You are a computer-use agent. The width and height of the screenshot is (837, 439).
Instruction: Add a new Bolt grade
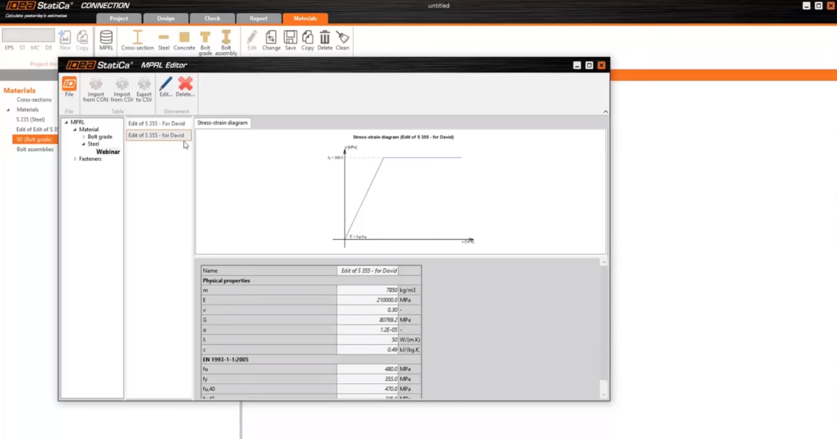(x=205, y=43)
